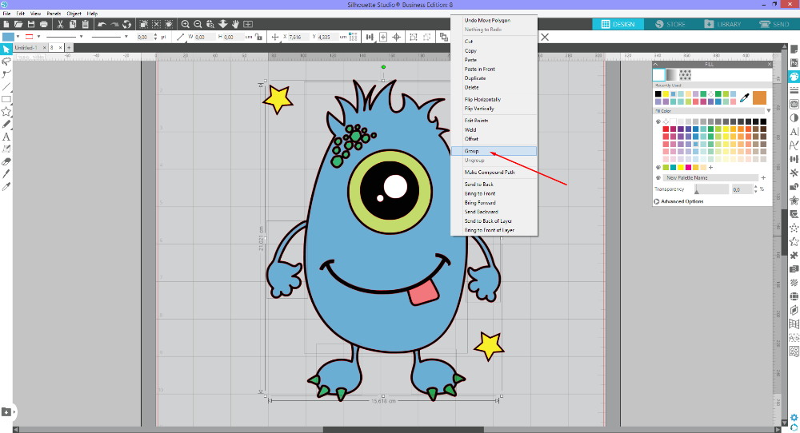
Task: Pick color with the Fill panel eyedropper
Action: point(744,97)
